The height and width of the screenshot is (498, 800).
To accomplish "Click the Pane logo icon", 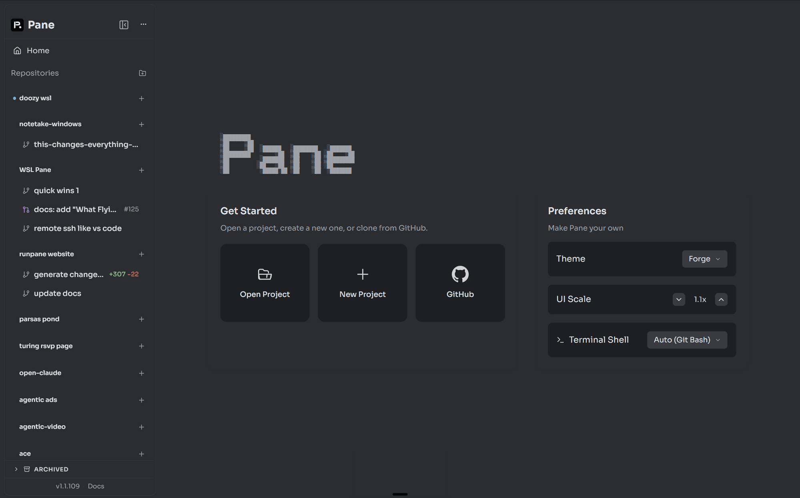I will [16, 24].
